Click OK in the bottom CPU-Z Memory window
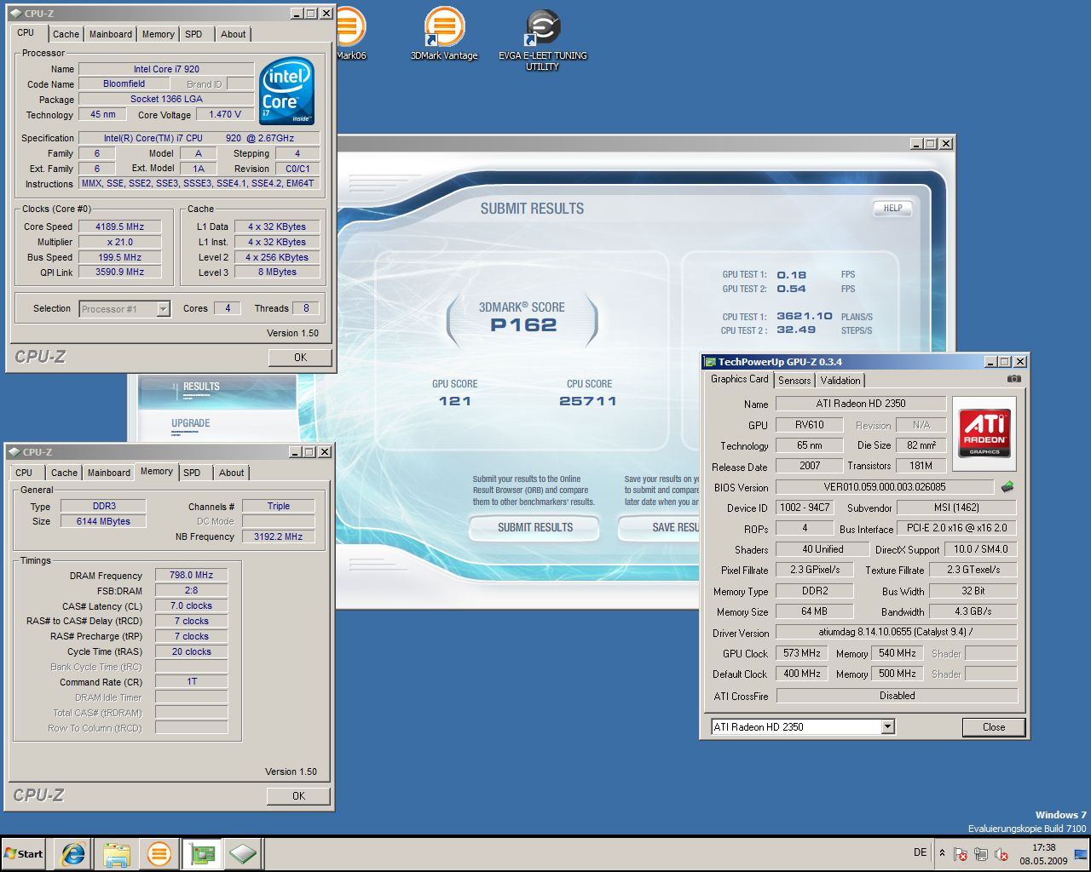Screen dimensions: 1091x872 [x=298, y=796]
